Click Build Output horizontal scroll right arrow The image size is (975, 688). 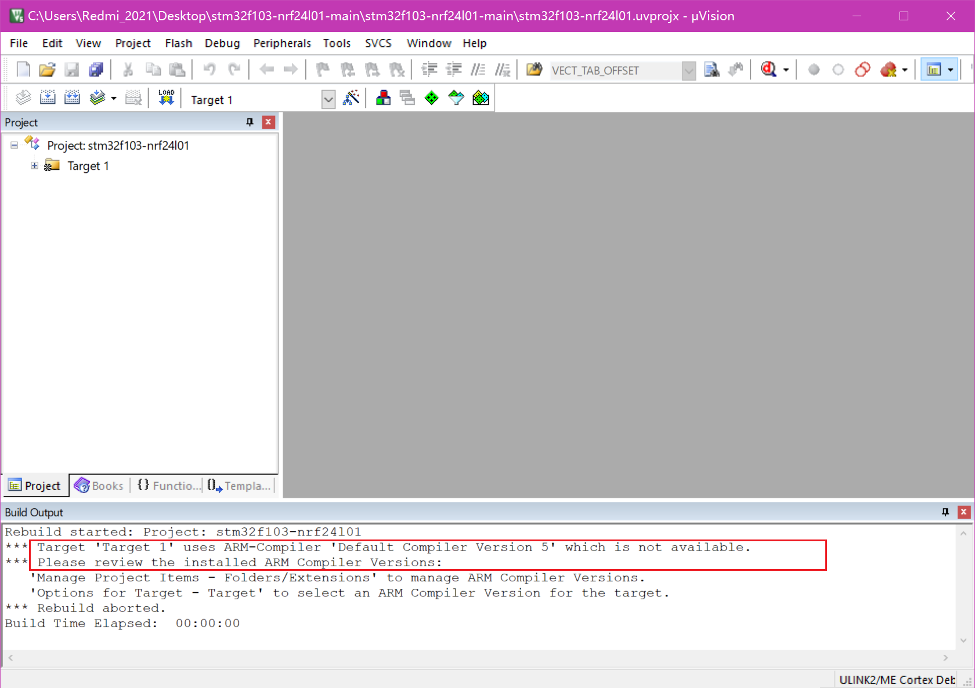[946, 658]
